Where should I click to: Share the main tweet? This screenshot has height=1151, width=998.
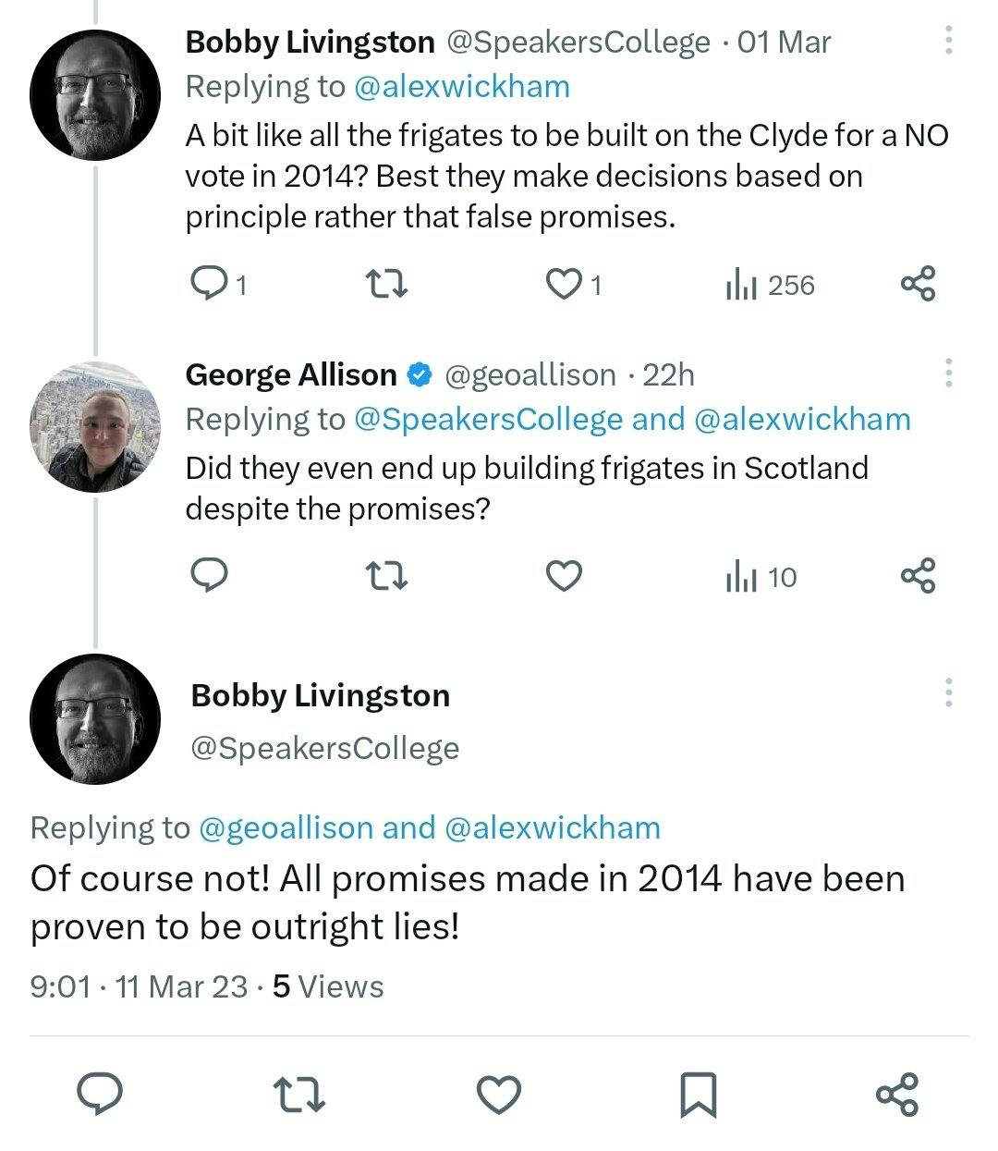click(x=896, y=1094)
